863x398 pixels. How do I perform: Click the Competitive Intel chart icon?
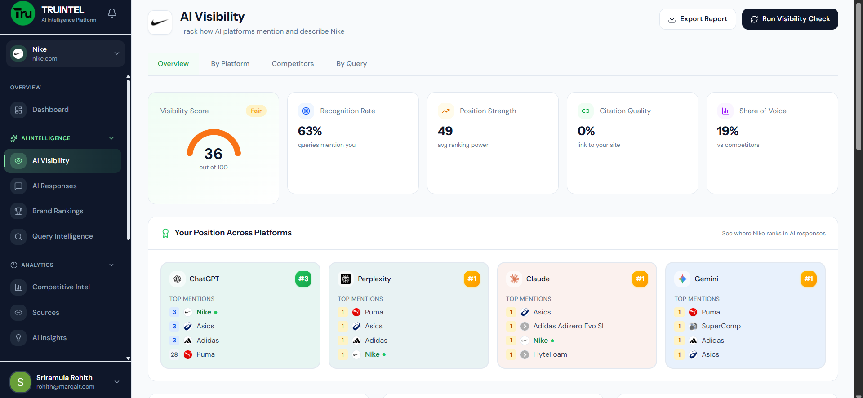tap(18, 287)
